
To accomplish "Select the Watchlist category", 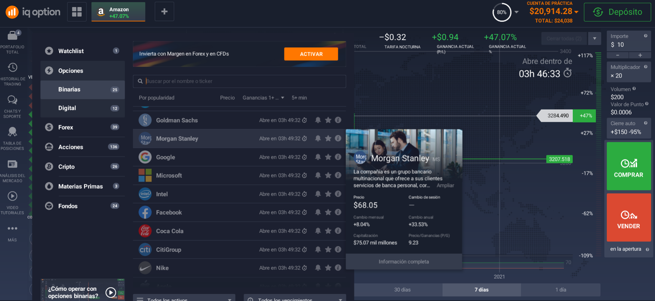I will tap(83, 51).
